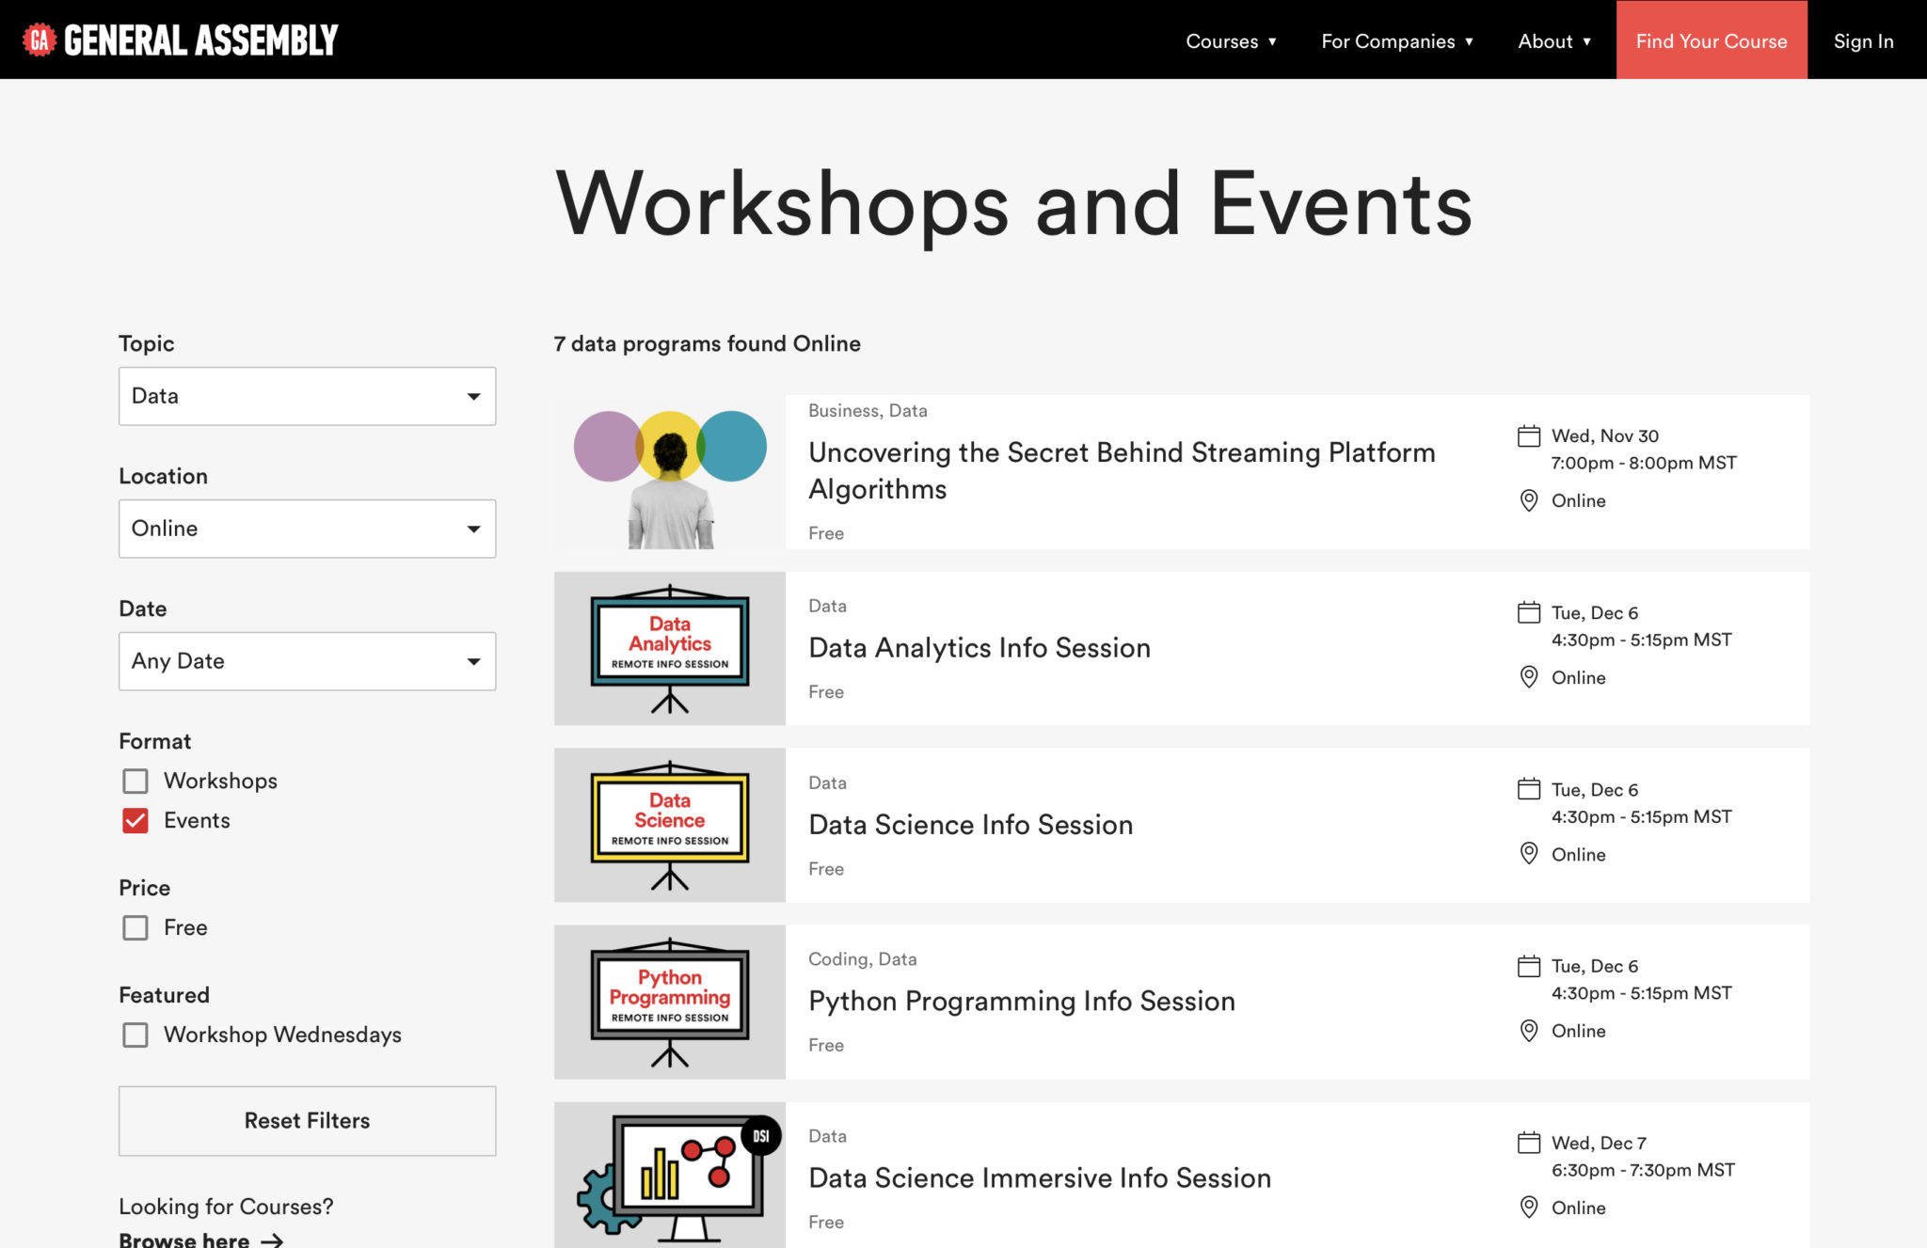1927x1248 pixels.
Task: Click the calendar icon beside Wed, Dec 7
Action: [1529, 1143]
